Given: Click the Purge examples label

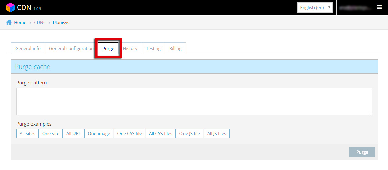Looking at the screenshot, I should tap(34, 124).
